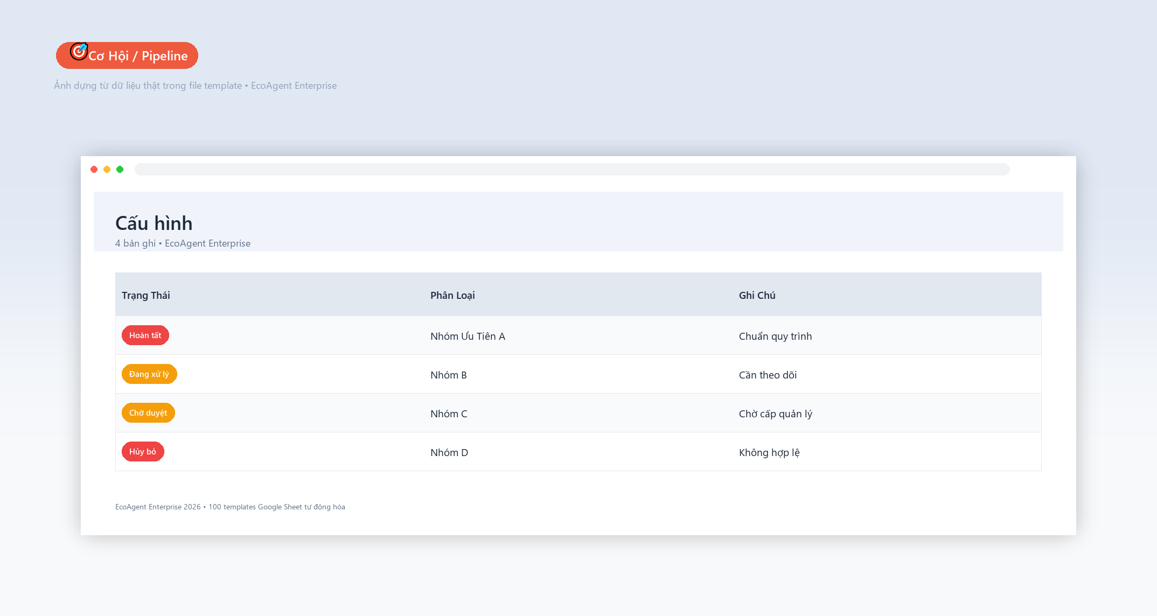
Task: Select the Nhóm B cell
Action: point(449,375)
